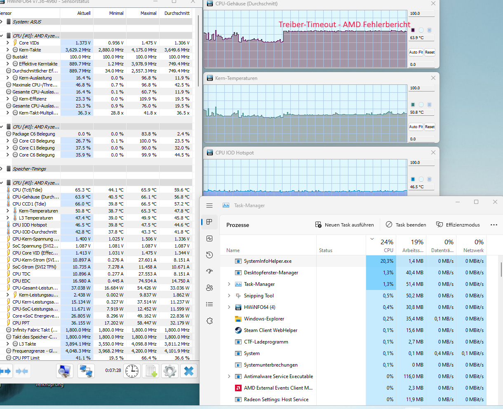This screenshot has height=409, width=503.
Task: Expand the L3 Temperaturen row
Action: 7,218
